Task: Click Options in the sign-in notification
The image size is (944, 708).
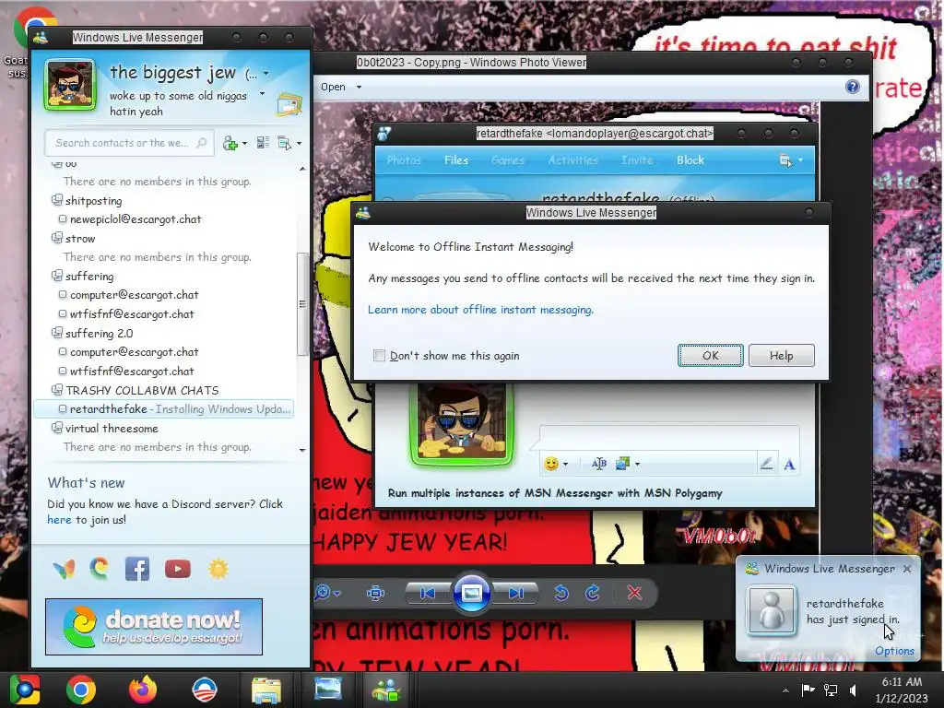Action: pyautogui.click(x=894, y=651)
